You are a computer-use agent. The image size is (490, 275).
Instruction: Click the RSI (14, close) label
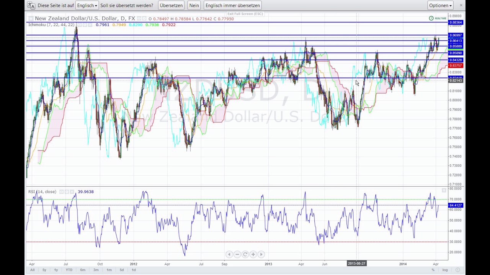click(x=42, y=192)
